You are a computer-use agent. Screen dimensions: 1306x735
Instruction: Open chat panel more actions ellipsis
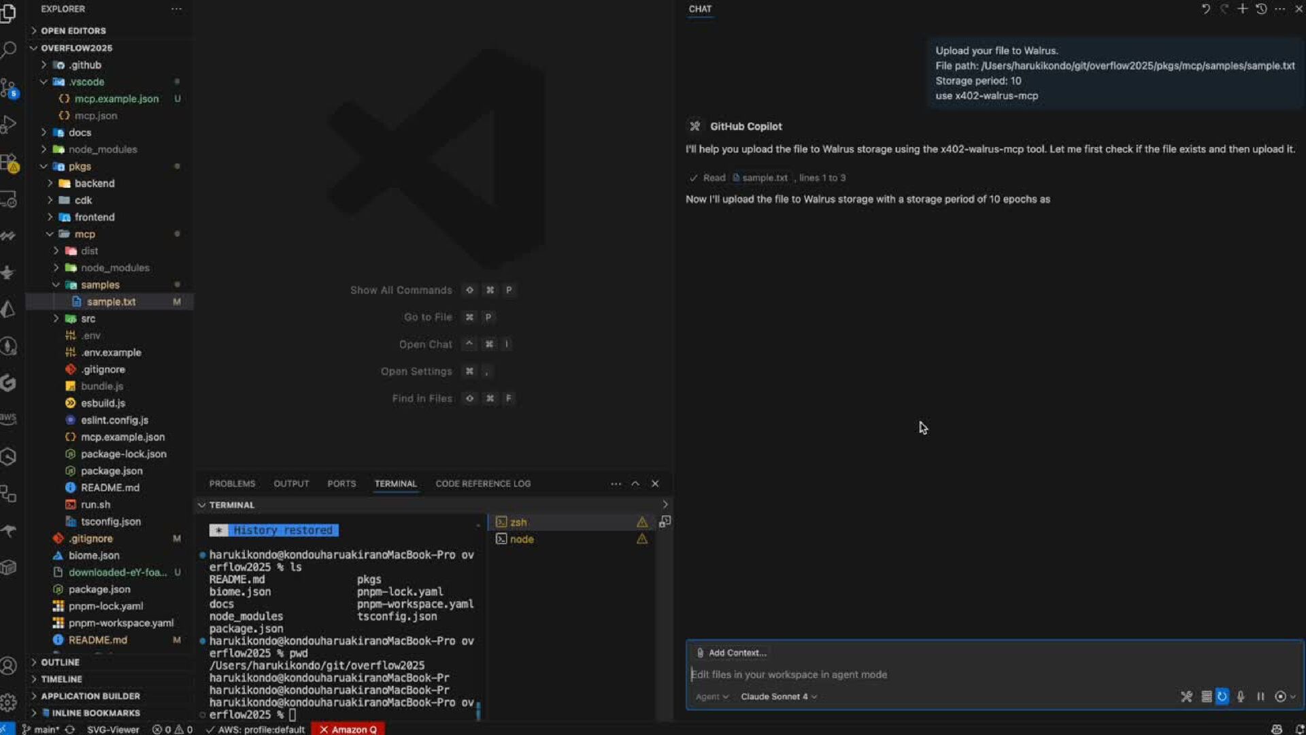pyautogui.click(x=1279, y=9)
